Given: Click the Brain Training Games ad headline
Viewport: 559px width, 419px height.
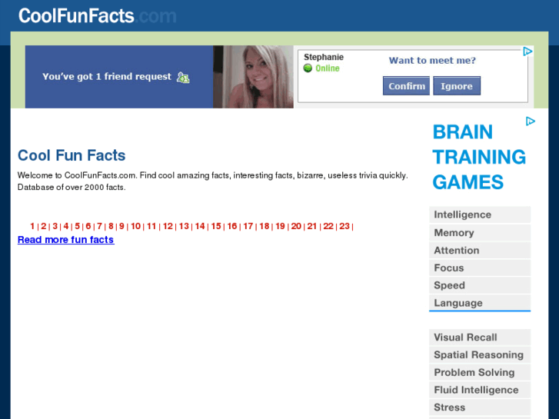Looking at the screenshot, I should pos(479,157).
